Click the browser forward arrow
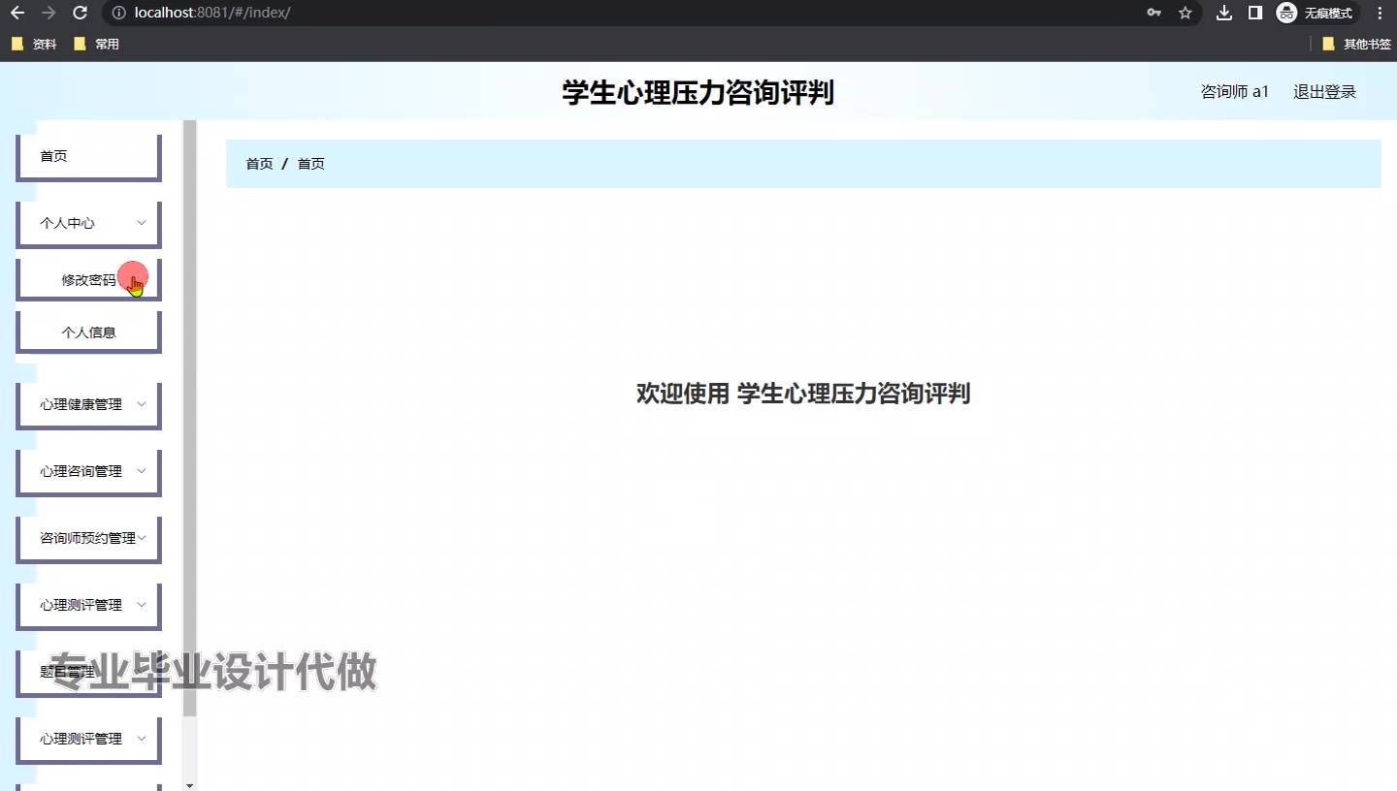This screenshot has width=1397, height=791. 49,13
